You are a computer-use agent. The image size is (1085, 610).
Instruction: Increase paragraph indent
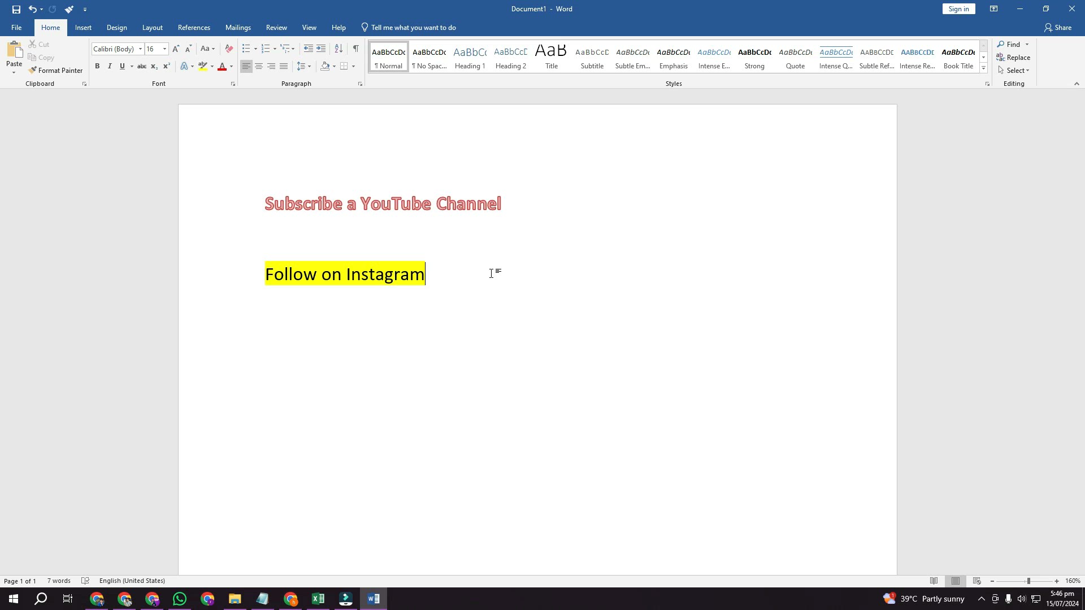[321, 49]
